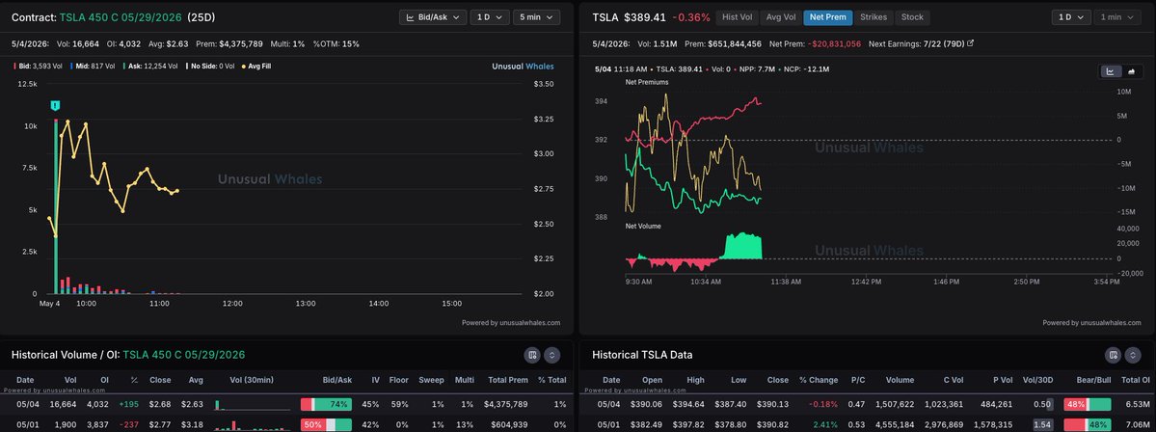Click the Powered by unusualwhales.com link under contract chart
The width and height of the screenshot is (1156, 432).
511,322
